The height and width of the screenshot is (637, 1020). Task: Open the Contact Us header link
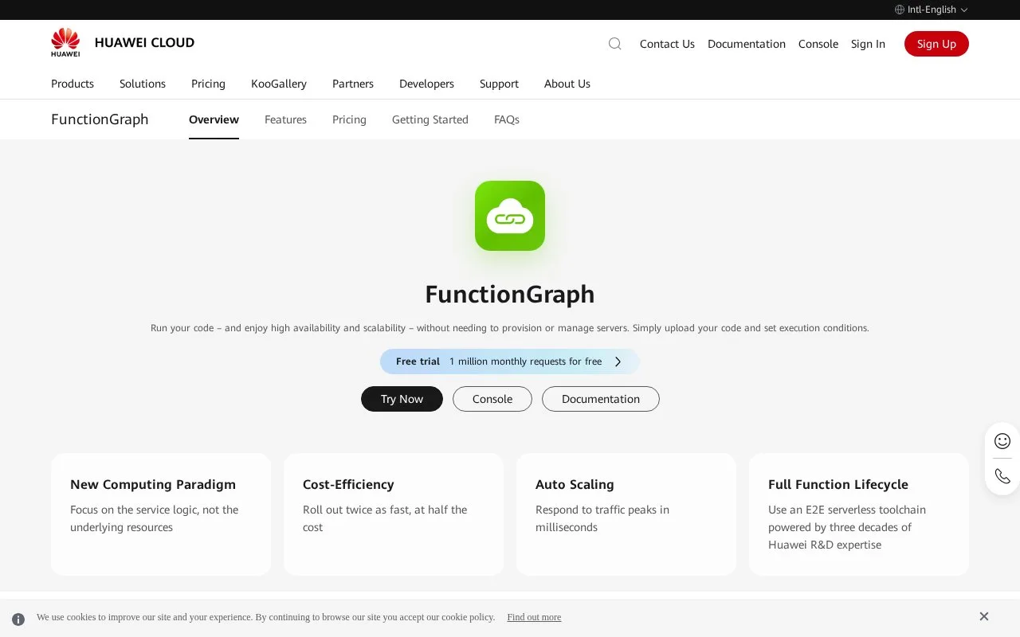point(667,44)
